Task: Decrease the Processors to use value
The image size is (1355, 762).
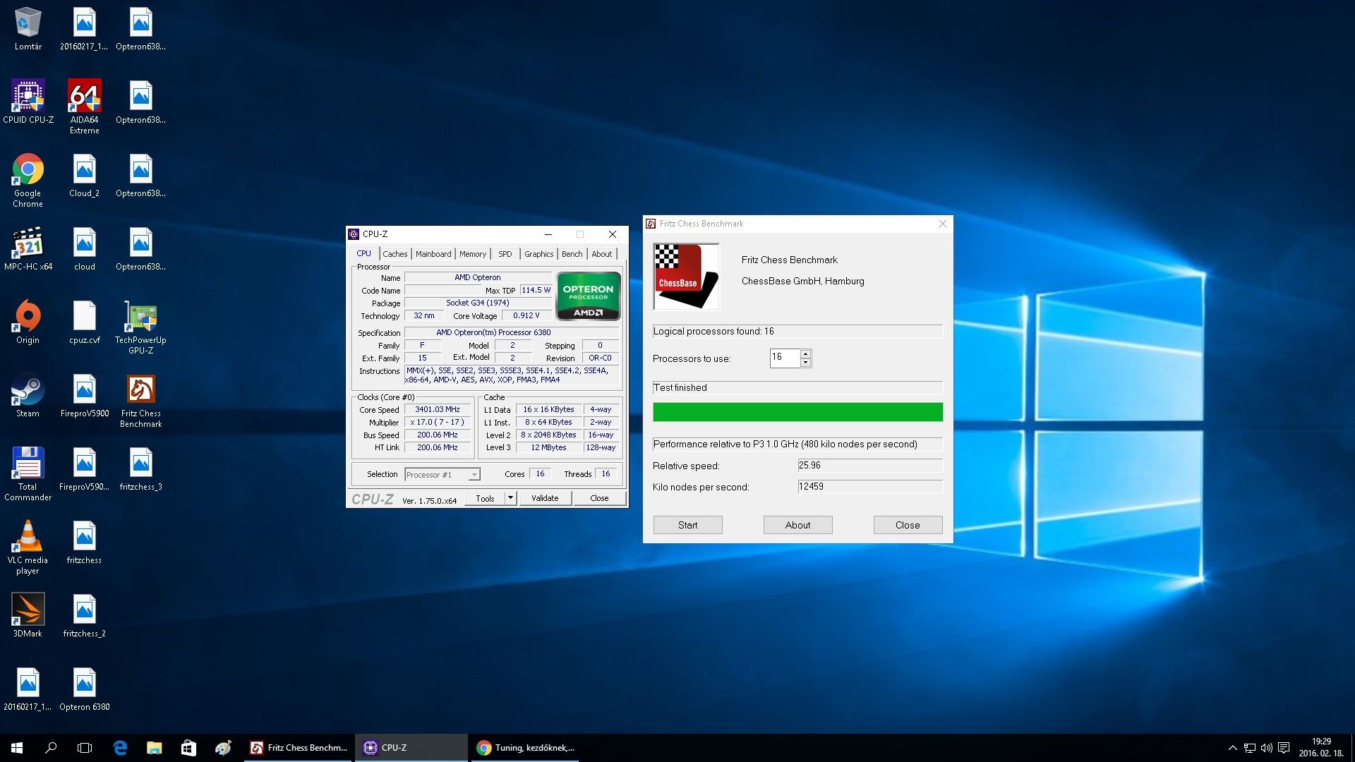Action: coord(805,363)
